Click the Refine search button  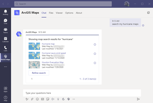pyautogui.click(x=39, y=73)
